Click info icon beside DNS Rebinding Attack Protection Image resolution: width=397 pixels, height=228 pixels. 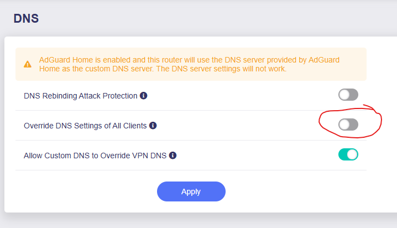click(143, 96)
